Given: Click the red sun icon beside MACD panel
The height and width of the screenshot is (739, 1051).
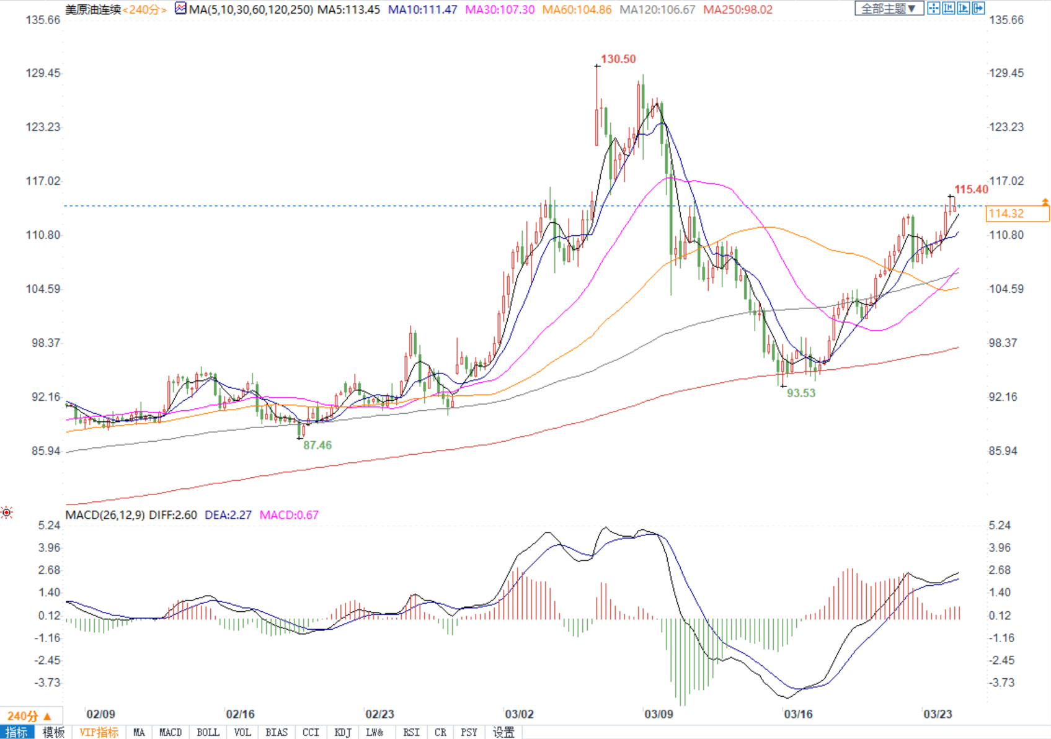Looking at the screenshot, I should (x=7, y=513).
